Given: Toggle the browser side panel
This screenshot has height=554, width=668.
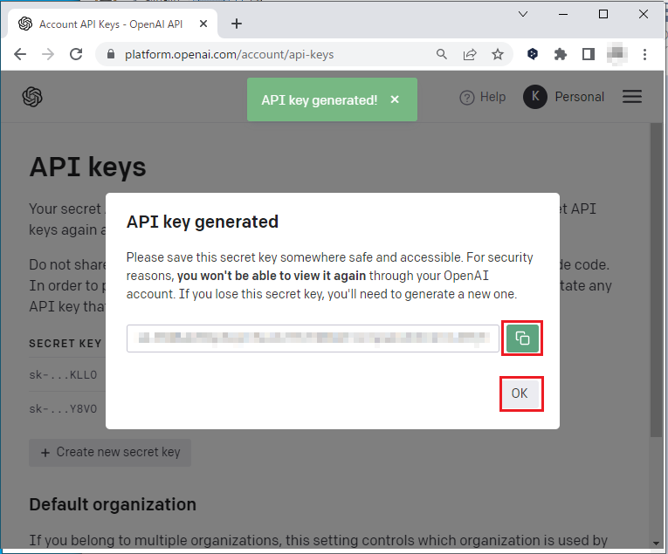Looking at the screenshot, I should click(x=589, y=54).
